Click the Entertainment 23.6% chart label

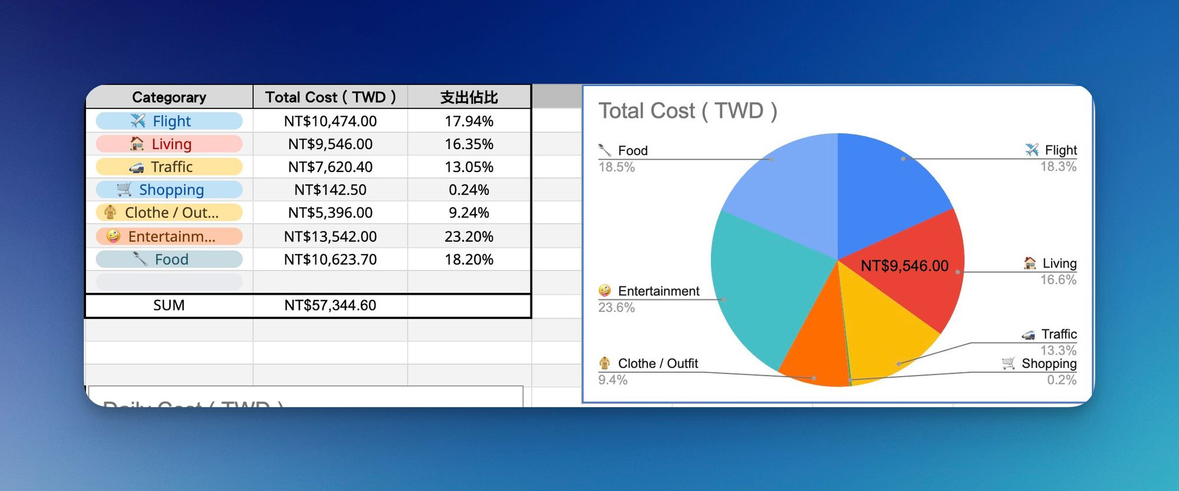point(648,299)
